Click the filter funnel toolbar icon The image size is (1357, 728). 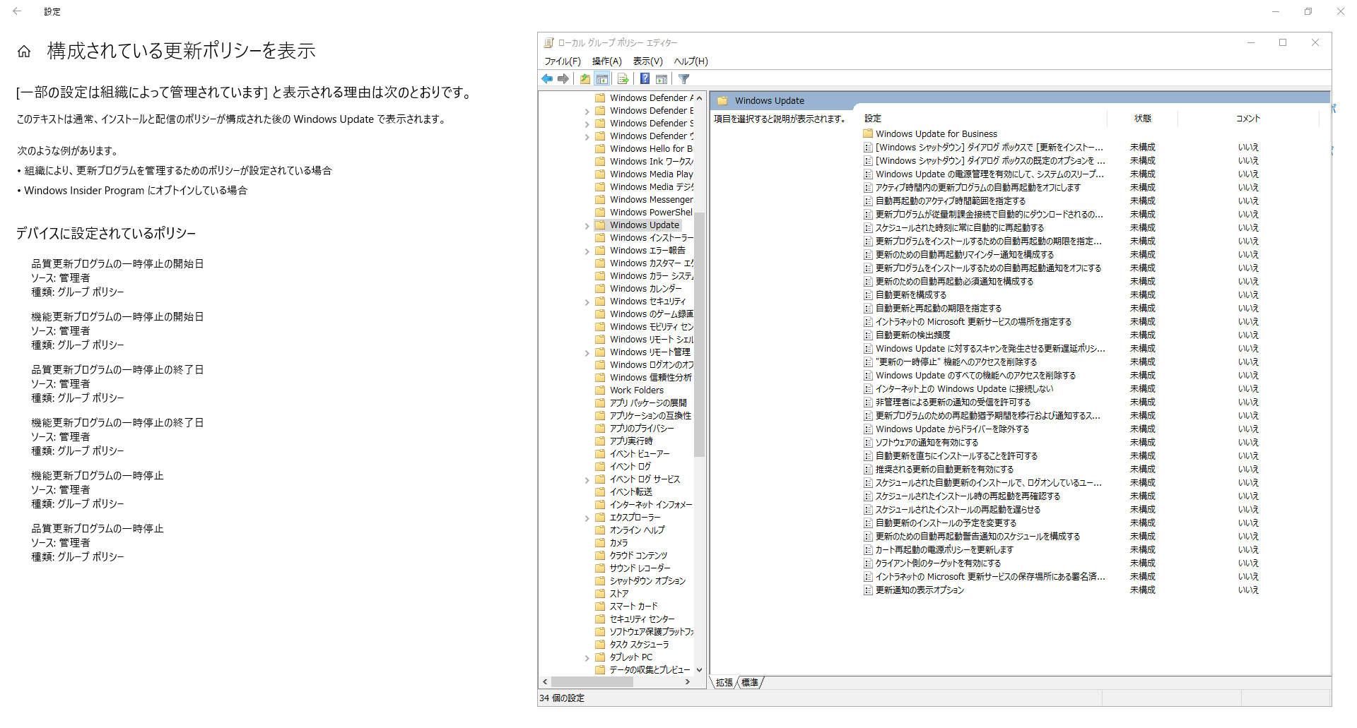tap(684, 79)
